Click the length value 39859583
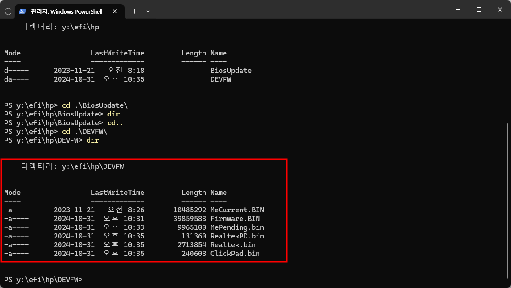 (x=190, y=219)
